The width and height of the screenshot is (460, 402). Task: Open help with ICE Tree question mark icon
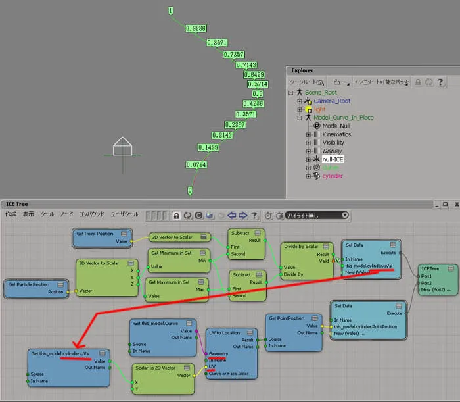254,216
